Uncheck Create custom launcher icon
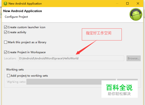The width and height of the screenshot is (145, 105). pos(6,27)
